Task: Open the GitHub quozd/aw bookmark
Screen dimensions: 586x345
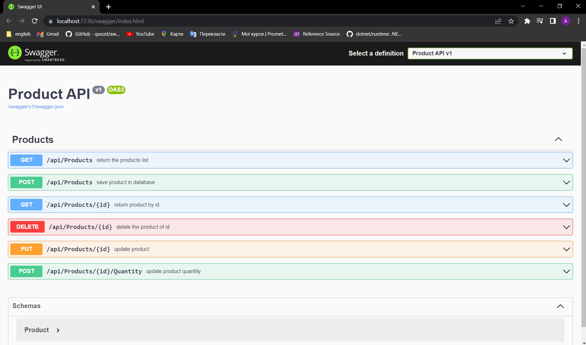Action: [93, 34]
